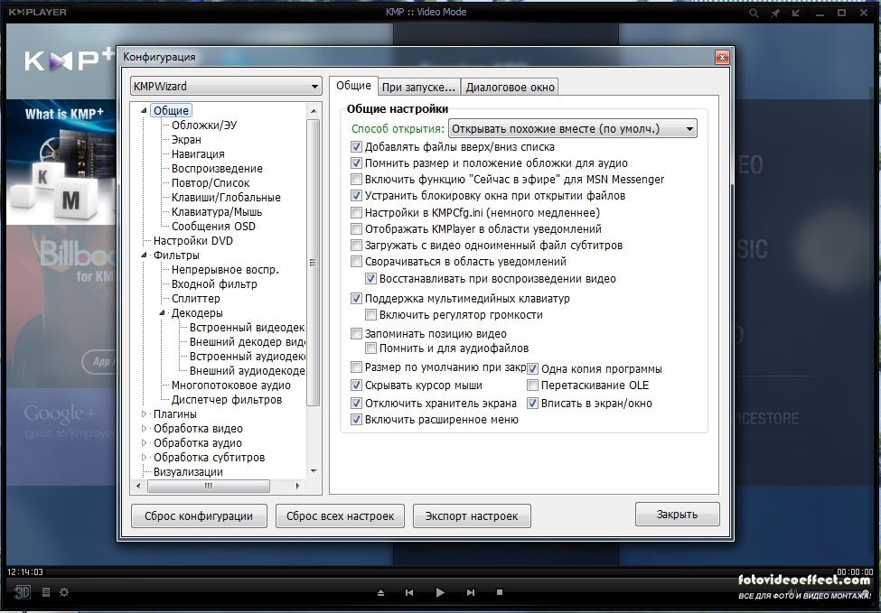Uncheck 'Помнить размер и положение обложки для аудио'
The width and height of the screenshot is (881, 613).
point(356,163)
